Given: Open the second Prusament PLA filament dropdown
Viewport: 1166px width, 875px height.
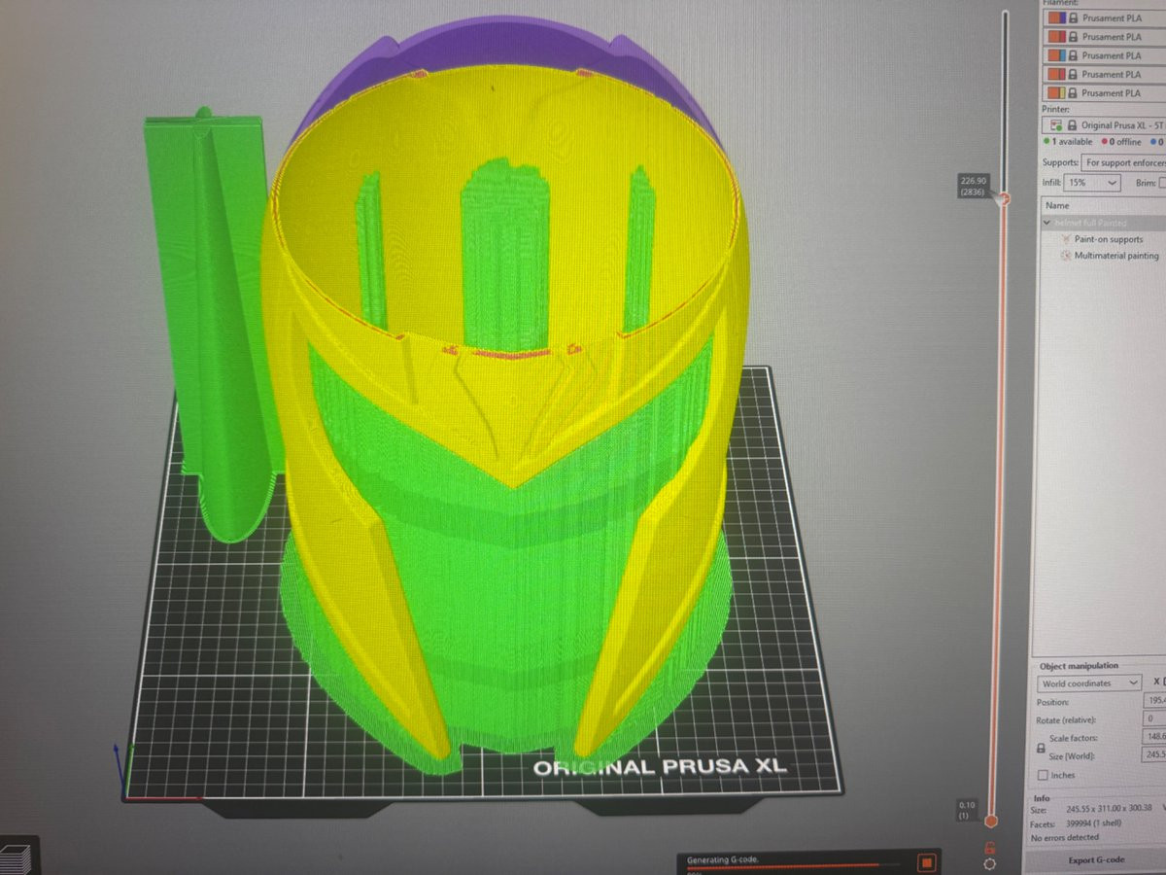Looking at the screenshot, I should (1105, 36).
